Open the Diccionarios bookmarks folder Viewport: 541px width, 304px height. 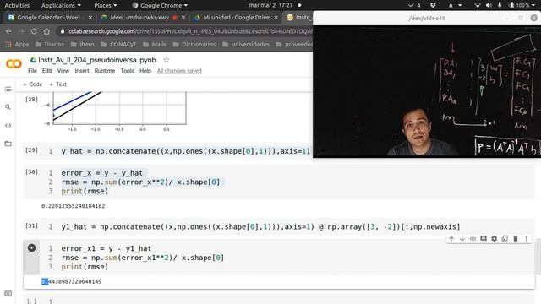[x=194, y=45]
